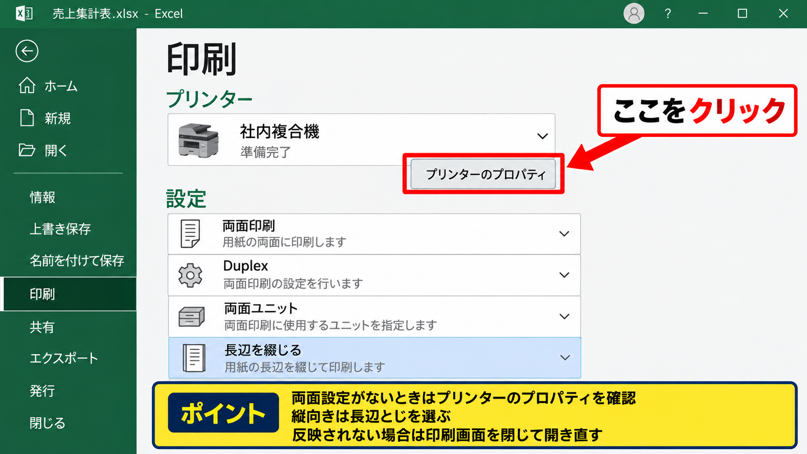Click the Home house icon
807x454 pixels.
point(27,85)
